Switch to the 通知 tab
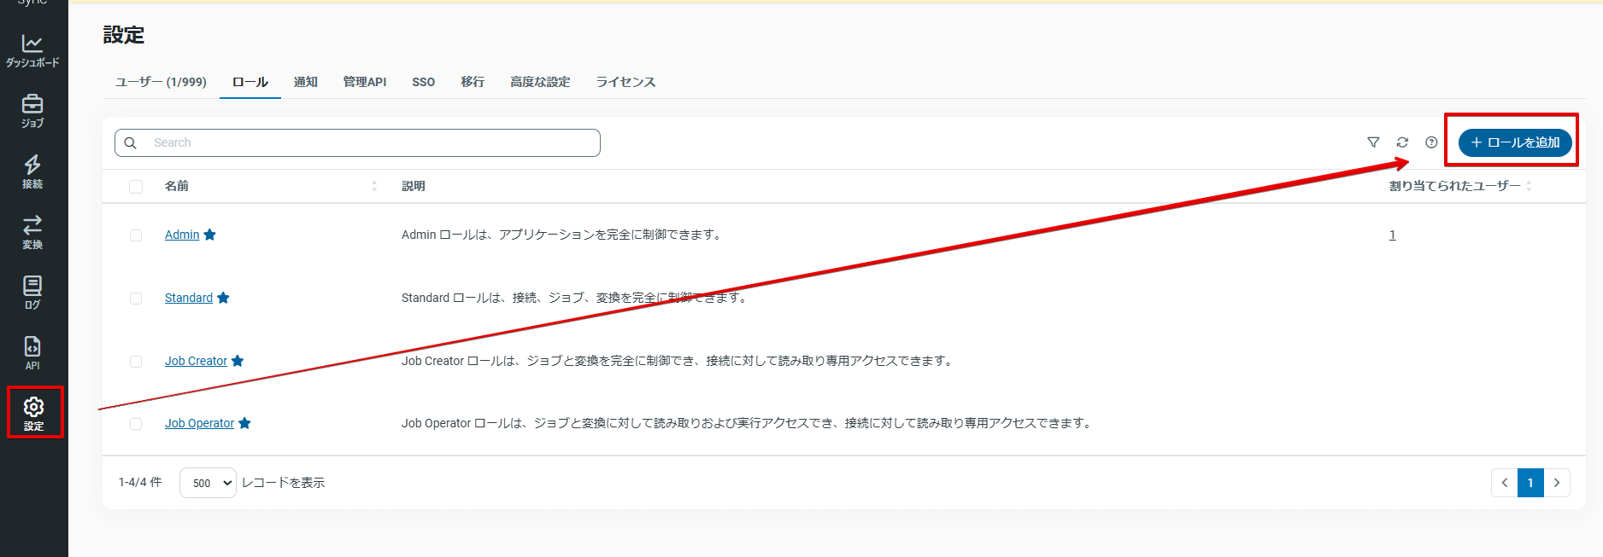The width and height of the screenshot is (1603, 557). (x=305, y=82)
